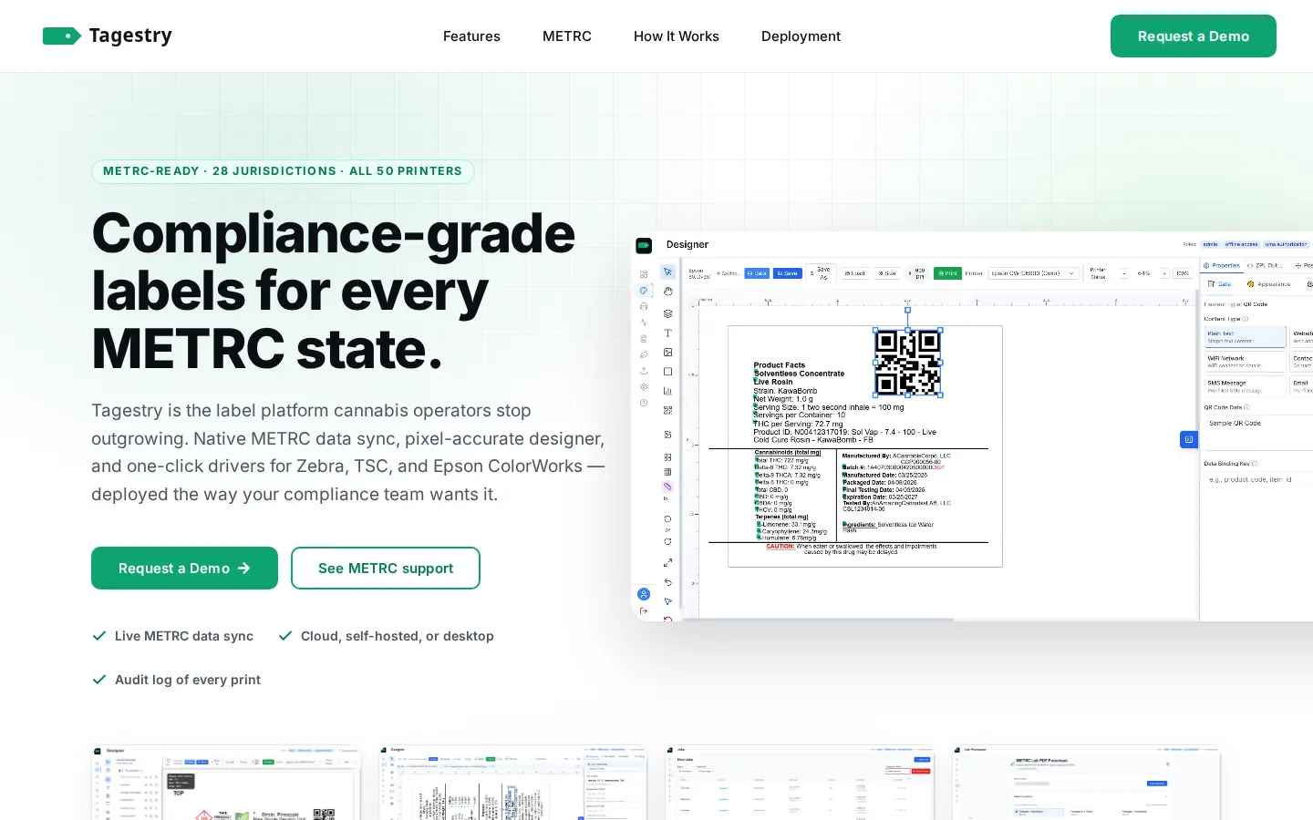Click the Save As toolbar button

click(821, 273)
